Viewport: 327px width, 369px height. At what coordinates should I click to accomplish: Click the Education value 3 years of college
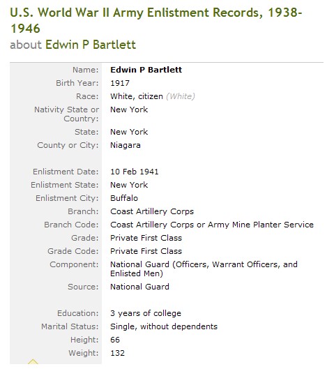tap(146, 313)
